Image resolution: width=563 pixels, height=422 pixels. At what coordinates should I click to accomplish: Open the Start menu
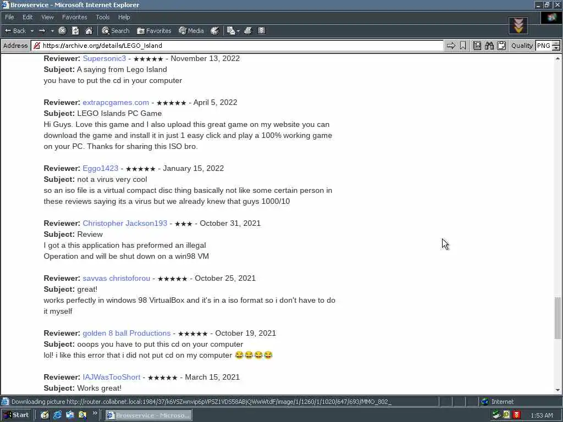pos(16,415)
